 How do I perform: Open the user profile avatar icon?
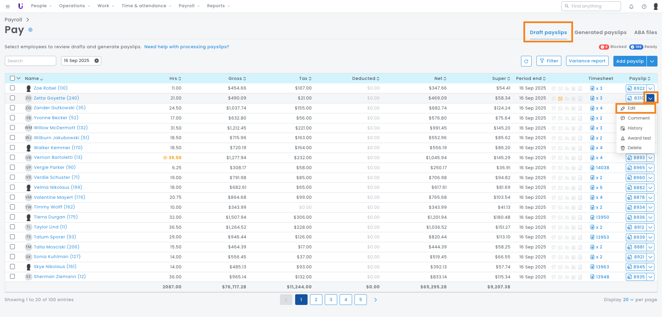pos(655,6)
